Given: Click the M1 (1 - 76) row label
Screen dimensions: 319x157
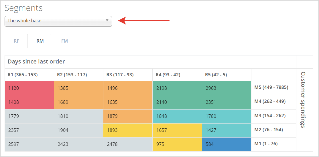Looking at the screenshot, I should pyautogui.click(x=266, y=144).
